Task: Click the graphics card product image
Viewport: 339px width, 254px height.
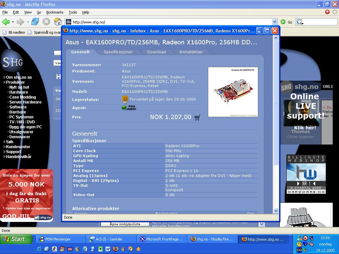Action: (233, 92)
